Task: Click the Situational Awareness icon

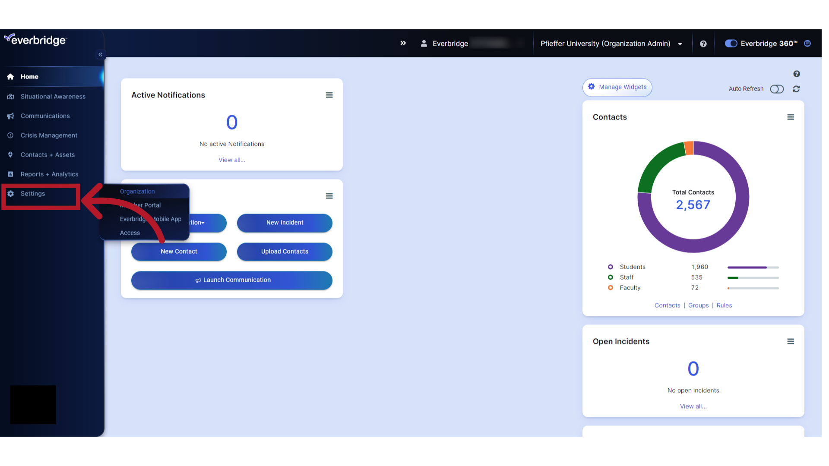Action: click(10, 96)
